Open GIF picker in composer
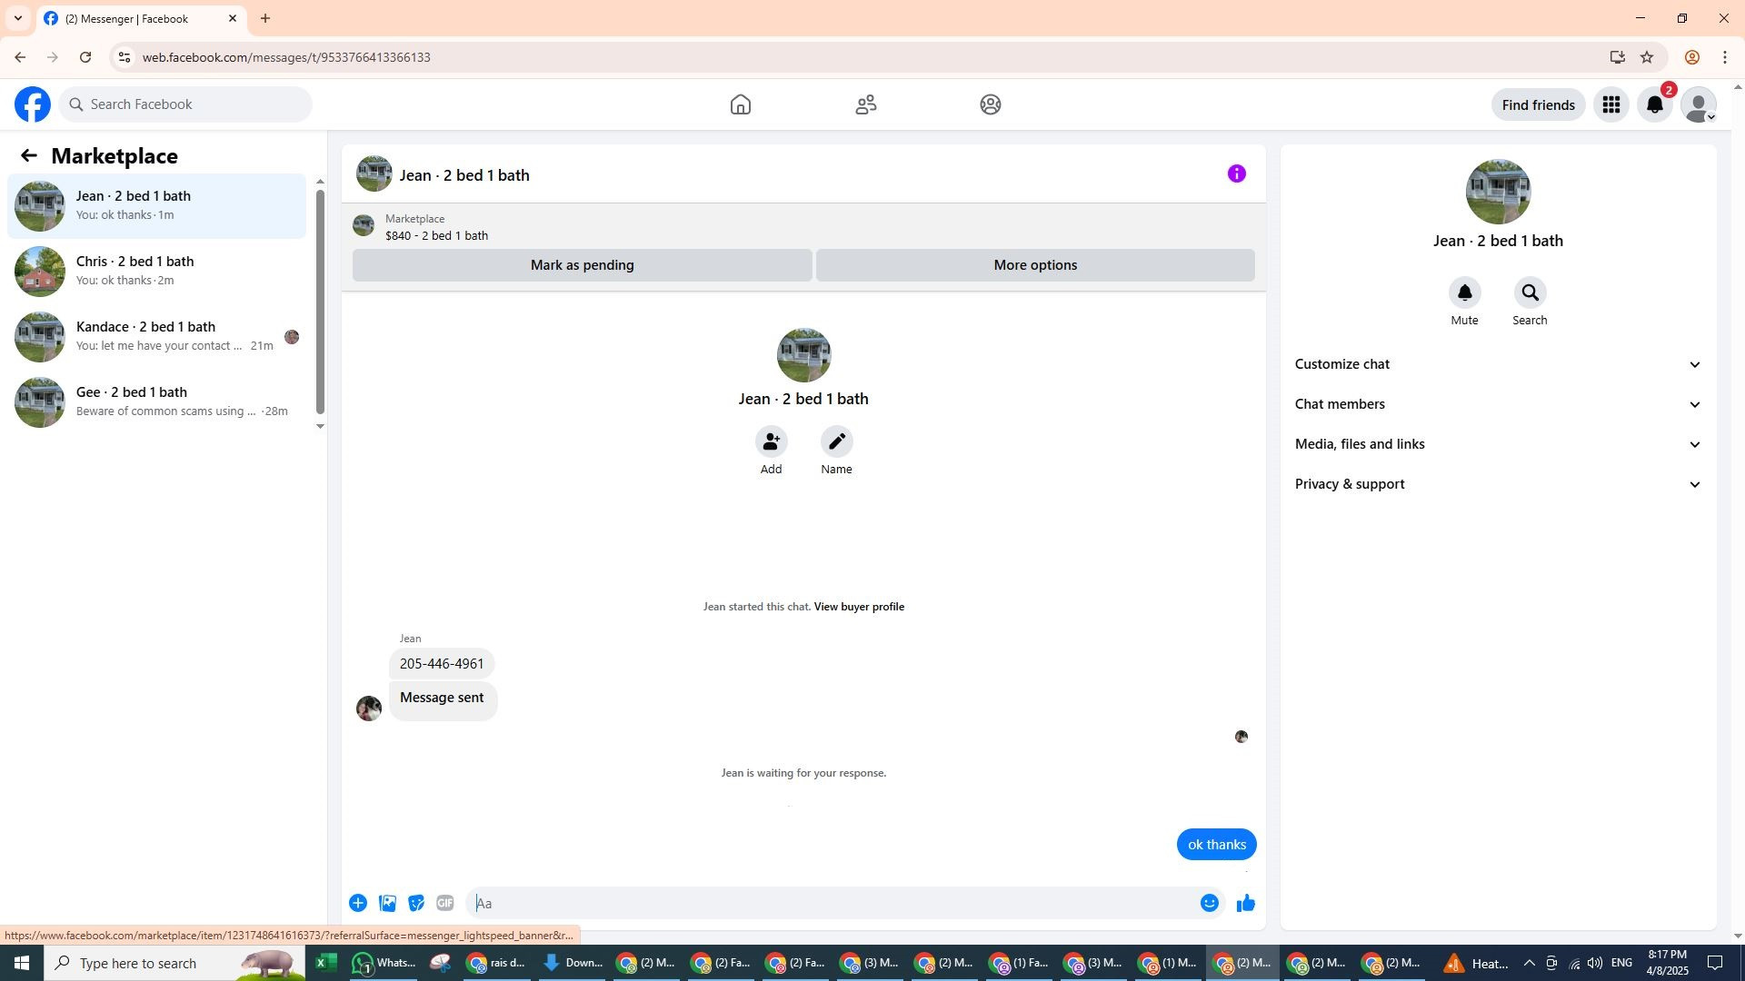Image resolution: width=1745 pixels, height=981 pixels. pyautogui.click(x=444, y=903)
